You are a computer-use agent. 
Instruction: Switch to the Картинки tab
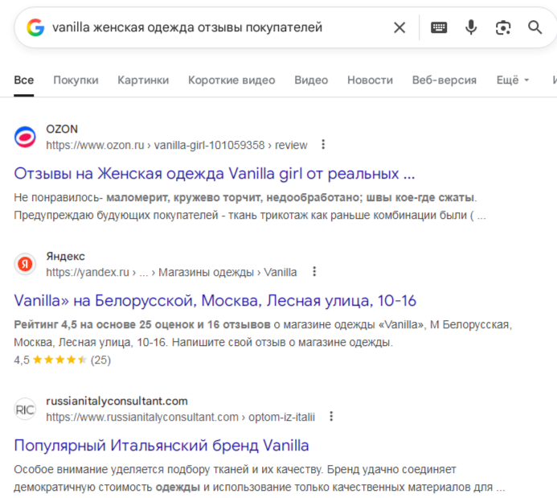(143, 80)
